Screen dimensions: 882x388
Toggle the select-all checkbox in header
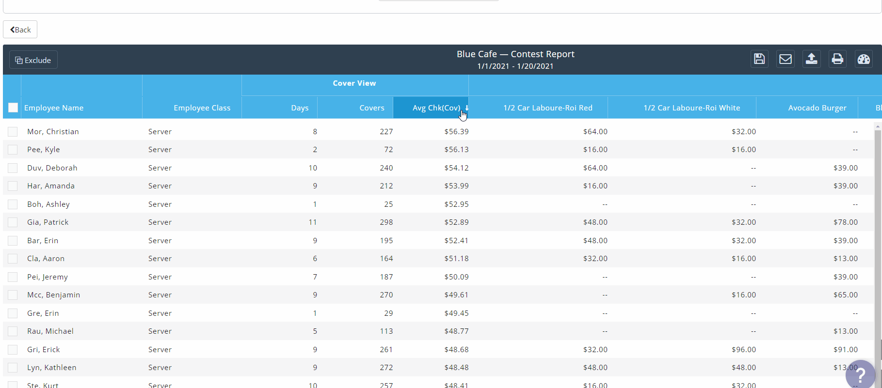point(13,108)
